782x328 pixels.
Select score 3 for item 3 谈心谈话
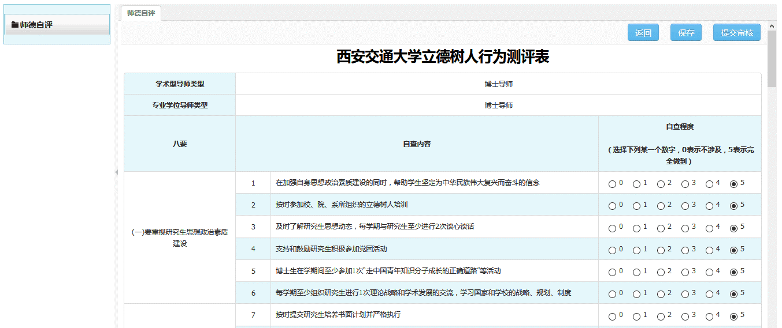coord(685,228)
